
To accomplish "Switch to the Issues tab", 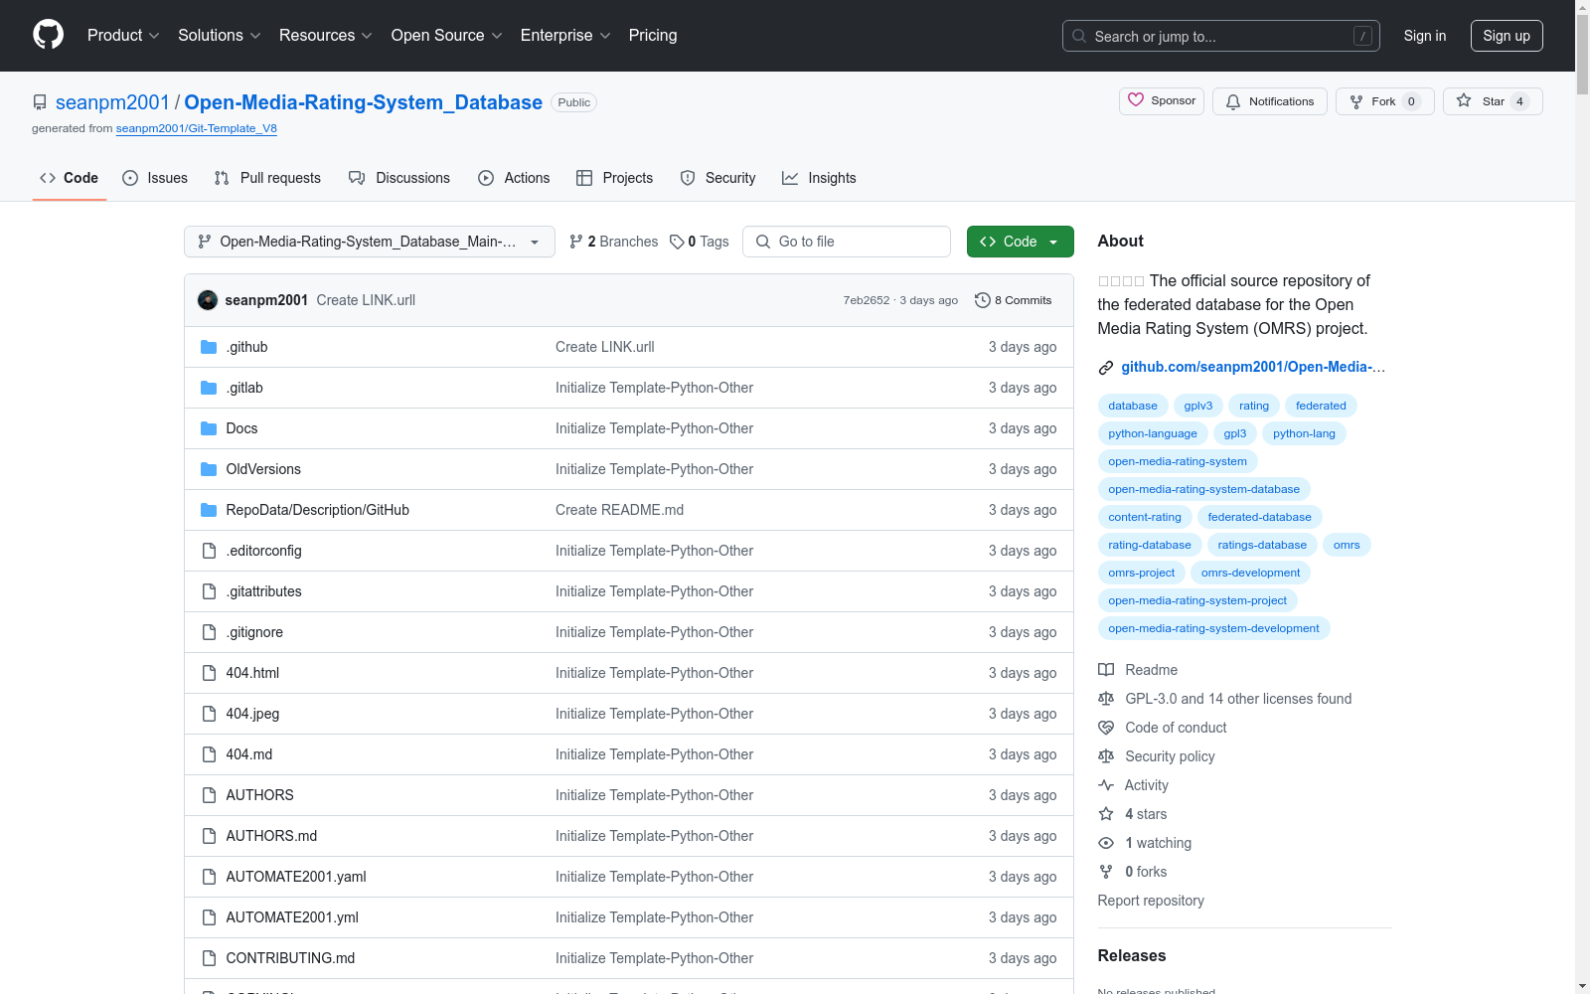I will click(x=155, y=178).
